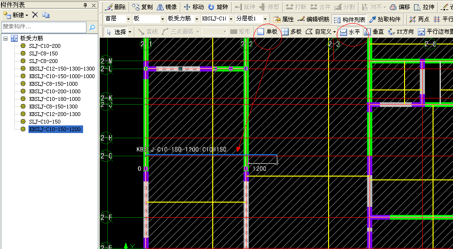Select the Rotate (旋转) tool
The image size is (453, 249).
coord(218,7)
